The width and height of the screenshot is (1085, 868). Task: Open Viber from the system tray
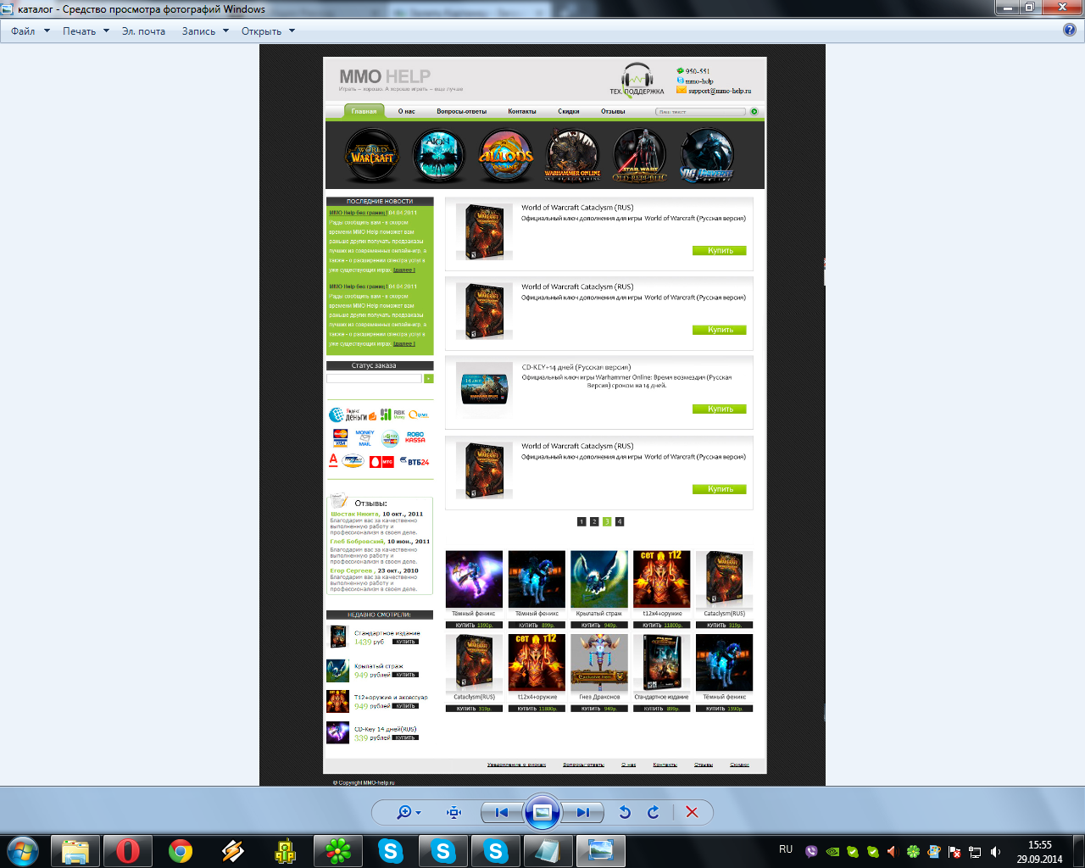coord(812,851)
